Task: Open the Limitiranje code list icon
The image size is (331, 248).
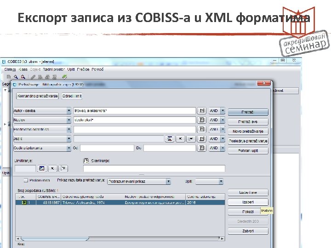Action: tap(42, 168)
